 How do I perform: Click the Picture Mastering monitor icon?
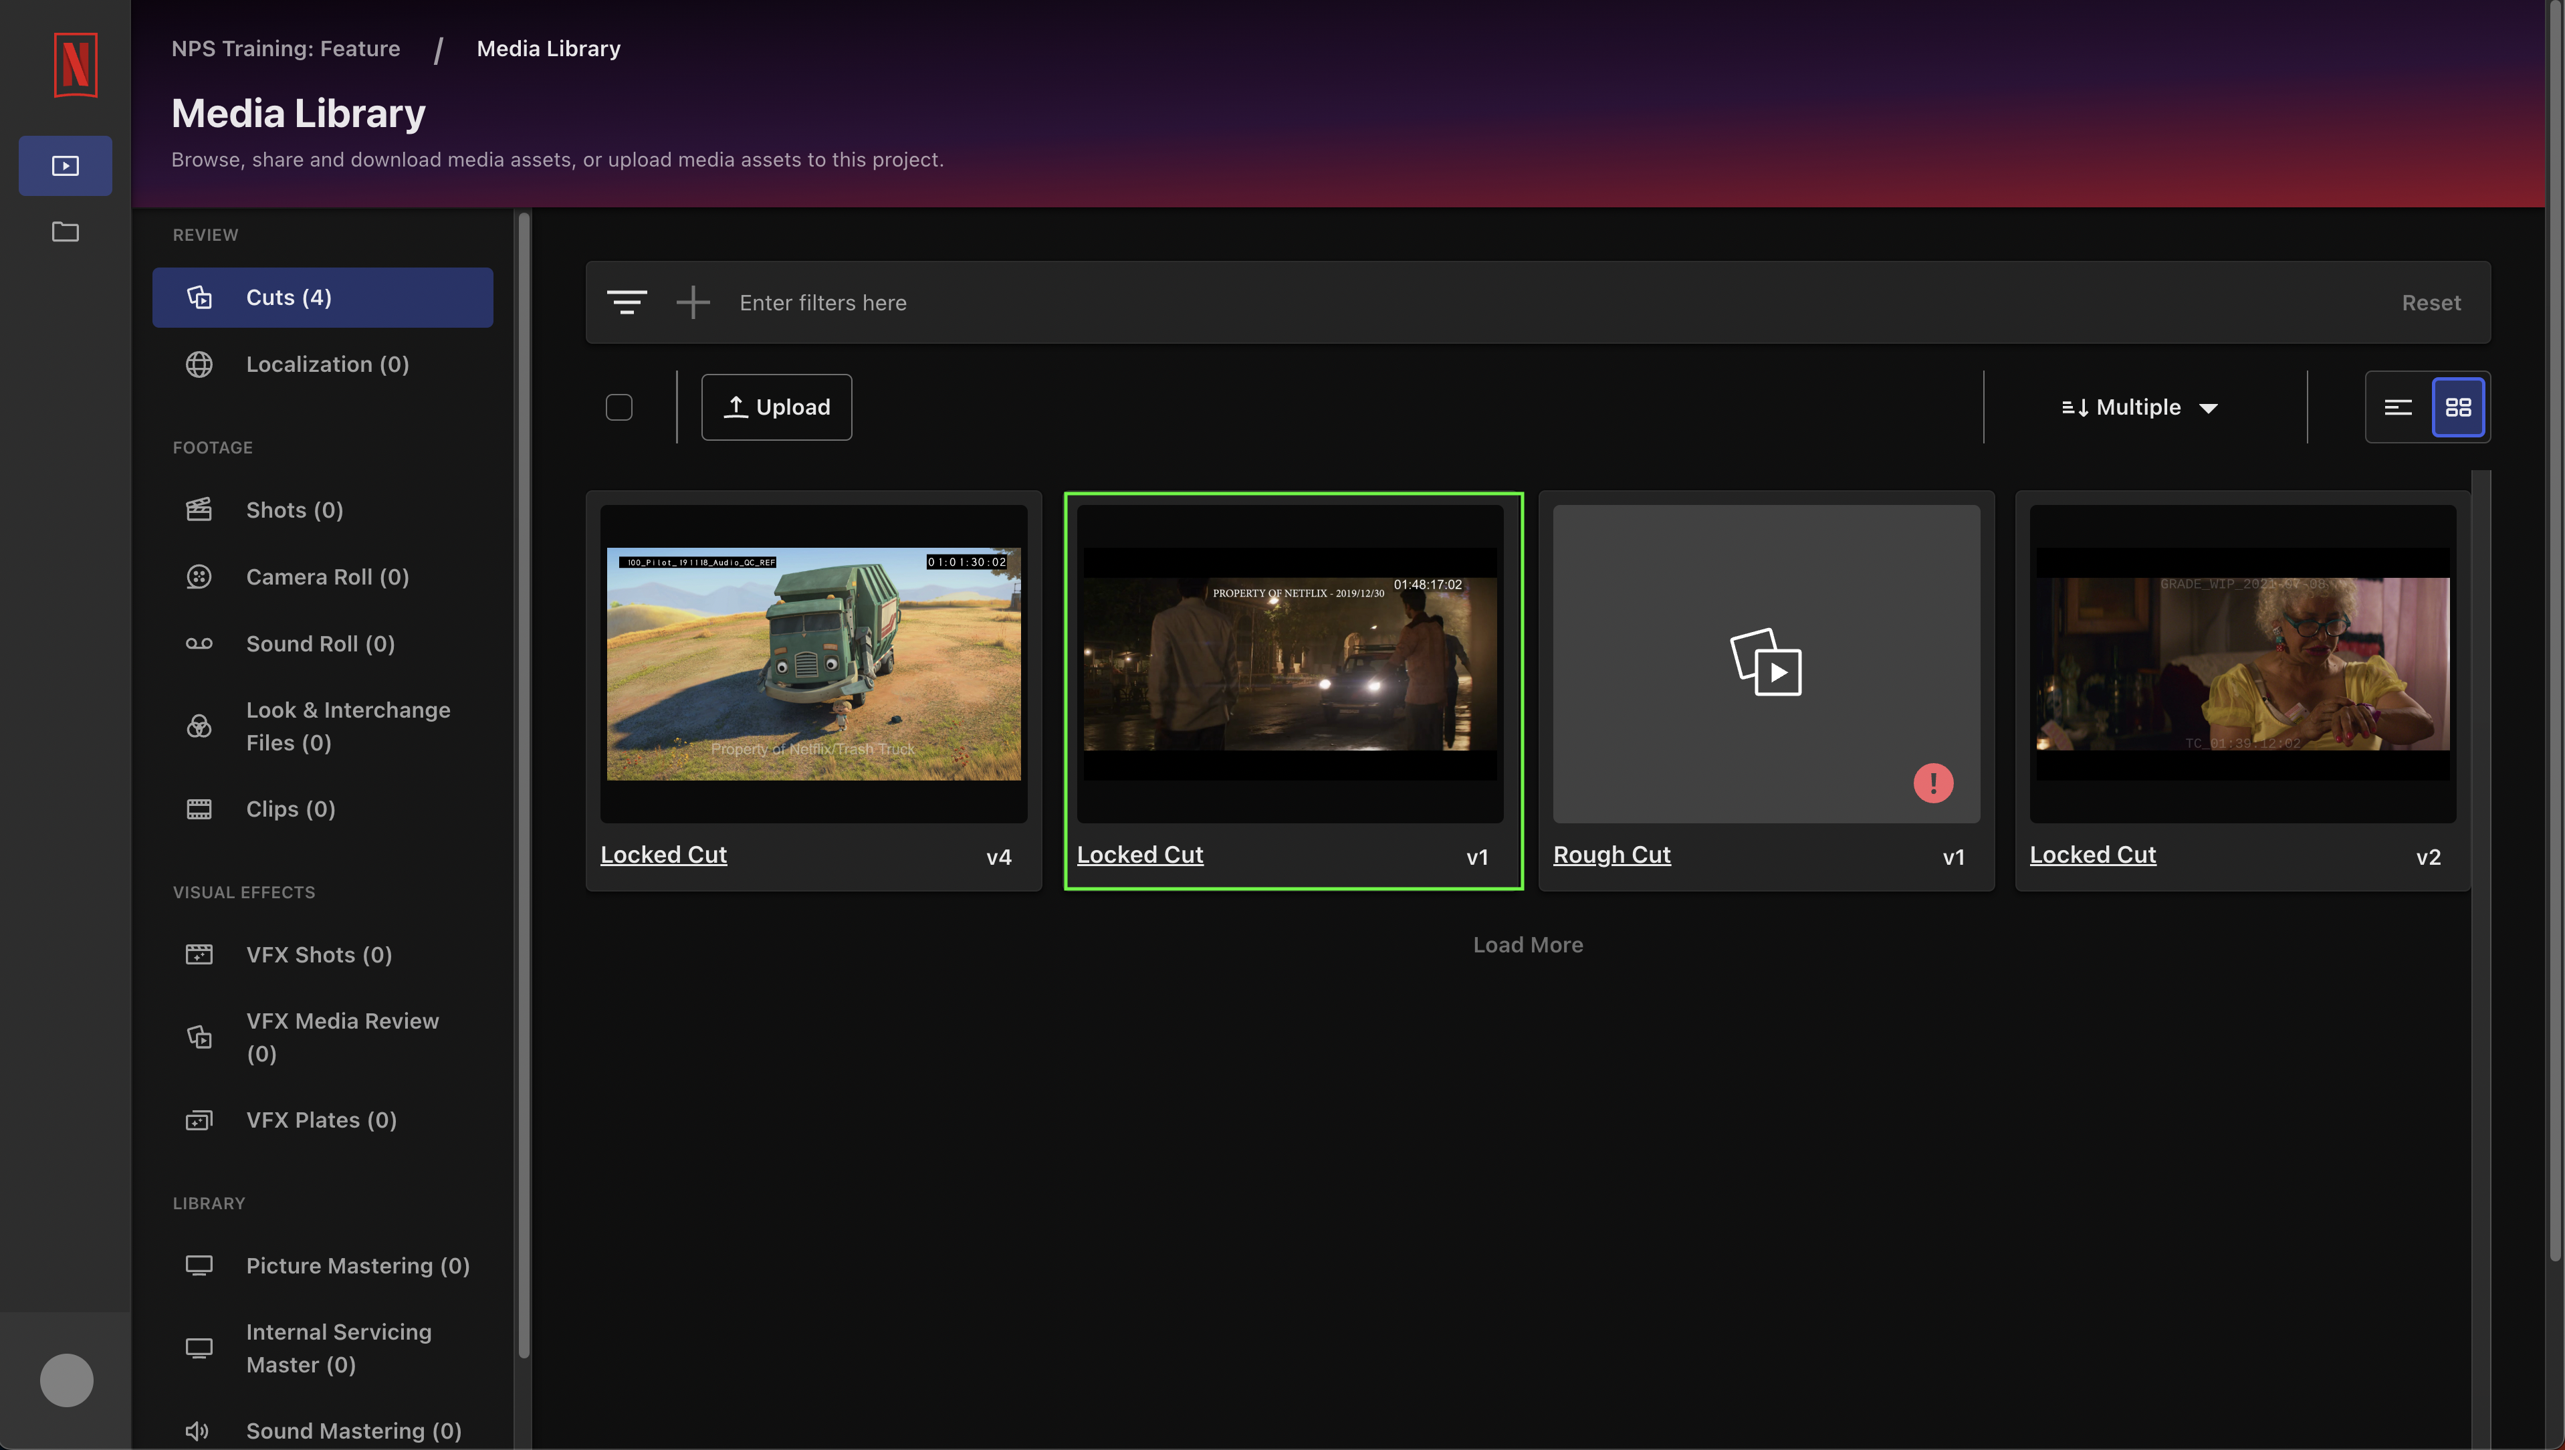tap(199, 1266)
